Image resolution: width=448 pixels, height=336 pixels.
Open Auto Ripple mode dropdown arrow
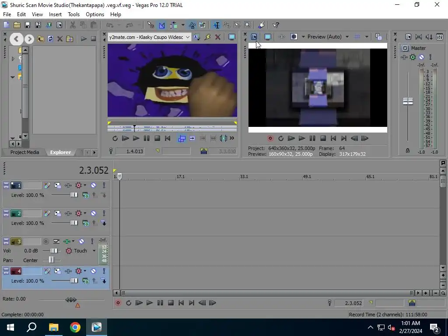click(x=182, y=25)
